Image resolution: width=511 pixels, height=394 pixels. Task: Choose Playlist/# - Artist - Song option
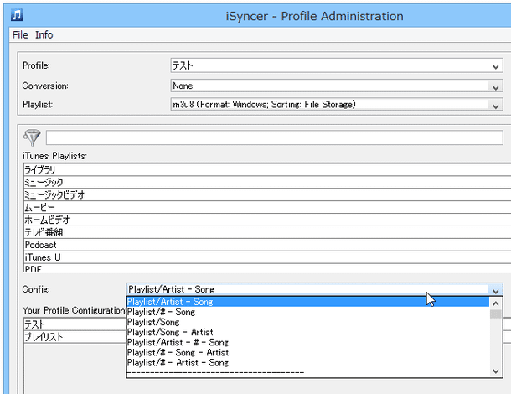pyautogui.click(x=308, y=363)
